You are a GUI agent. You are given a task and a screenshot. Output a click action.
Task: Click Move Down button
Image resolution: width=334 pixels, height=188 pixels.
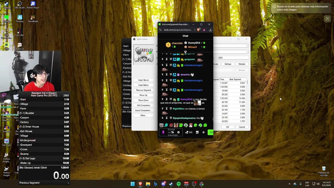(143, 100)
